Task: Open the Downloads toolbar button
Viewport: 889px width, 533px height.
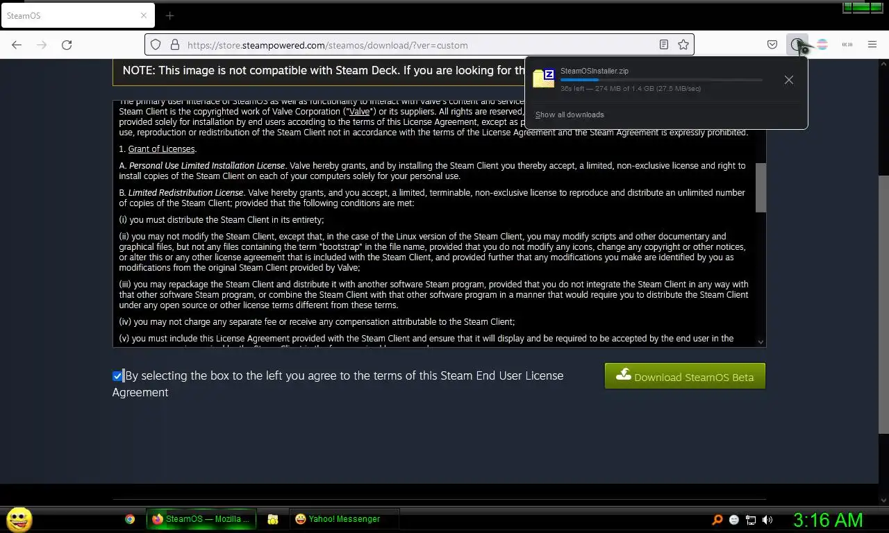Action: pyautogui.click(x=797, y=45)
